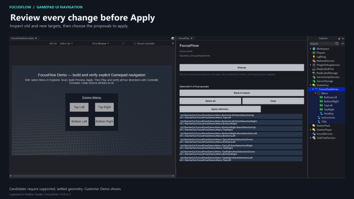Click the Bottom Left demo menu button
The width and height of the screenshot is (354, 199).
point(79,122)
